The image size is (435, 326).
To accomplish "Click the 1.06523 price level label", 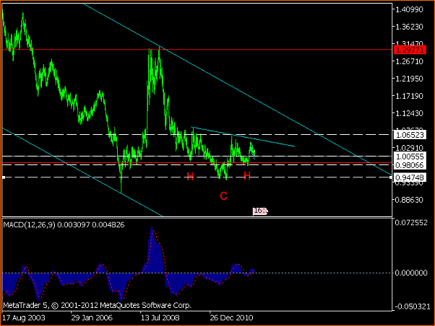I will tap(410, 135).
